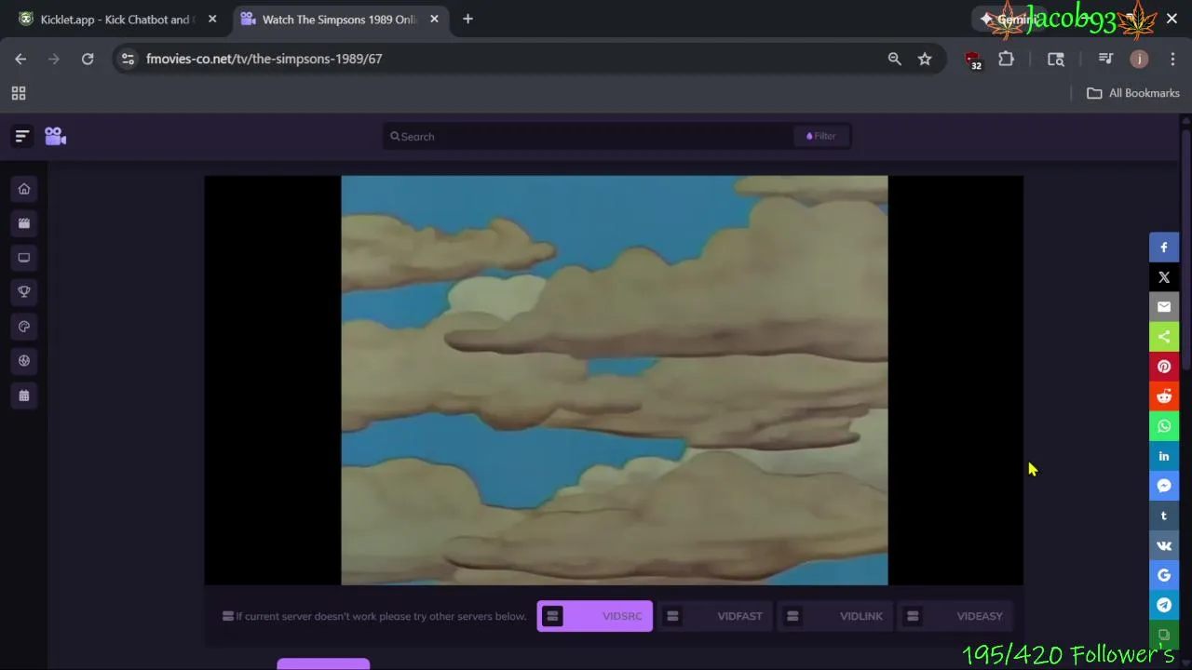
Task: Open the trophy sidebar icon
Action: tap(24, 292)
